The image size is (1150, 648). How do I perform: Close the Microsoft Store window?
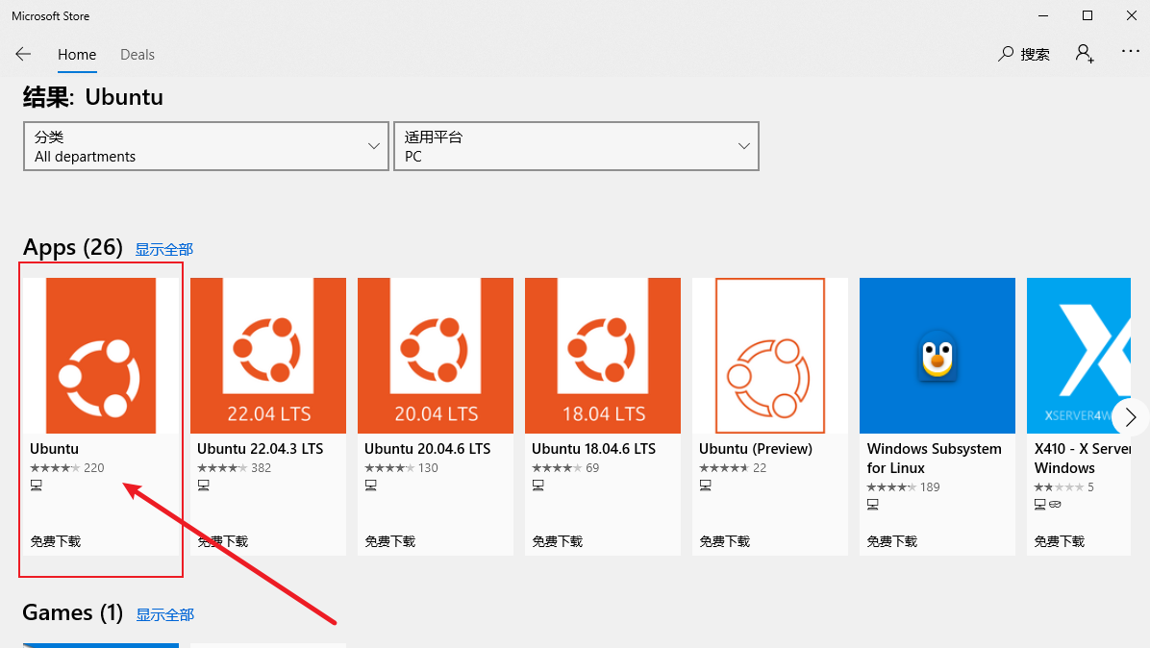click(1132, 15)
